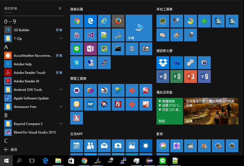Open the purple flower tile under 影音

point(177,146)
